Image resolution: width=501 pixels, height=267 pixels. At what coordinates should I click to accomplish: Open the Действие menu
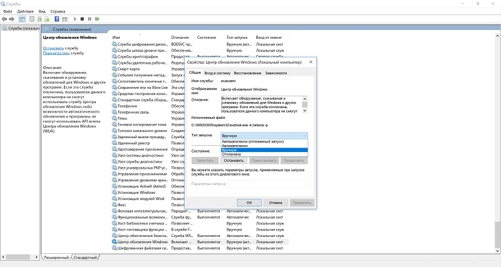click(25, 11)
